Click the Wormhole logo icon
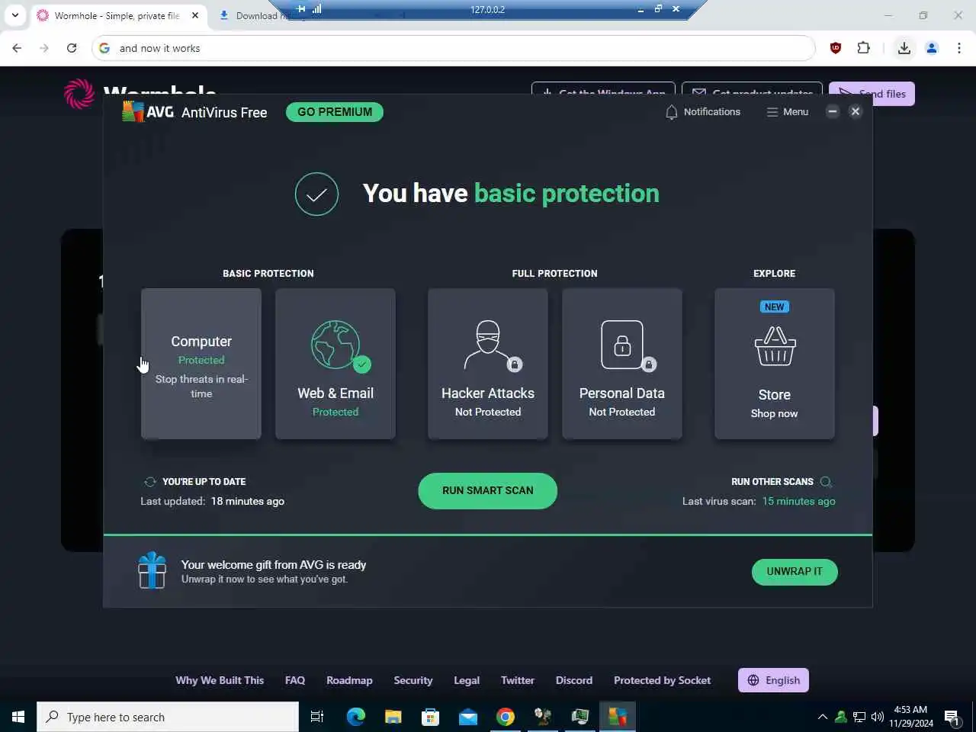This screenshot has width=976, height=732. click(79, 94)
